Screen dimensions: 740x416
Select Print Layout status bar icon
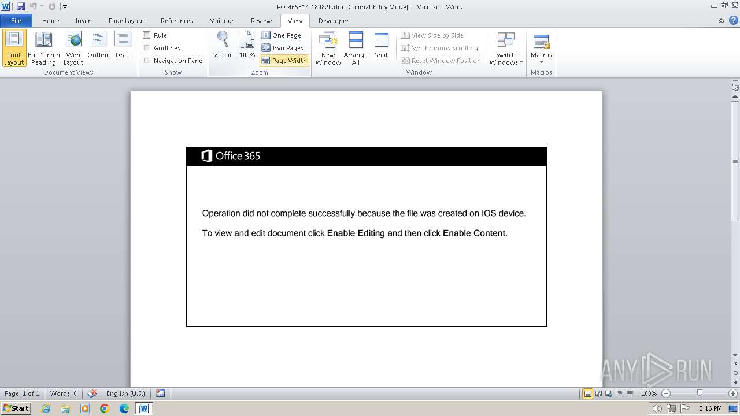pos(588,393)
